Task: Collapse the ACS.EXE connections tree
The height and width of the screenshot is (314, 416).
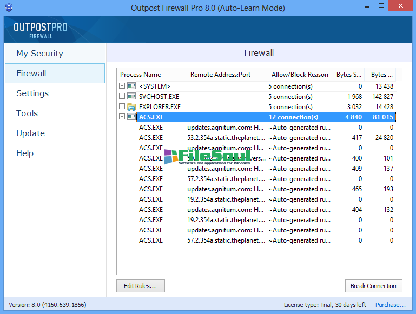Action: click(x=122, y=117)
